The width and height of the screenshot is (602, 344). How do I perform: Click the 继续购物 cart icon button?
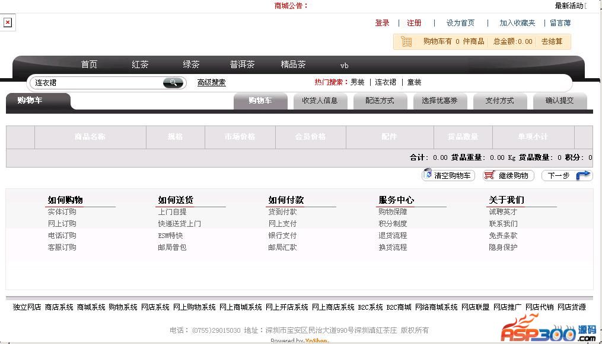(508, 175)
